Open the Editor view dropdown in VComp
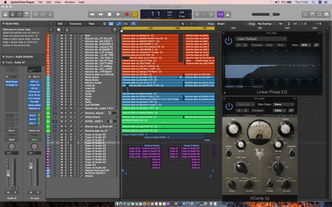Screen dimensions: 332x207 pyautogui.click(x=280, y=110)
